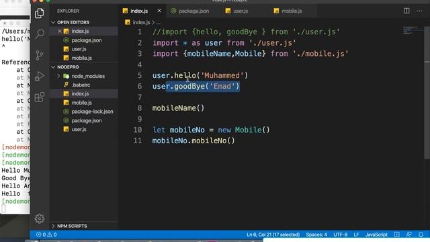The image size is (430, 242).
Task: Click Ln 6, Col 21 cursor position
Action: click(x=273, y=235)
